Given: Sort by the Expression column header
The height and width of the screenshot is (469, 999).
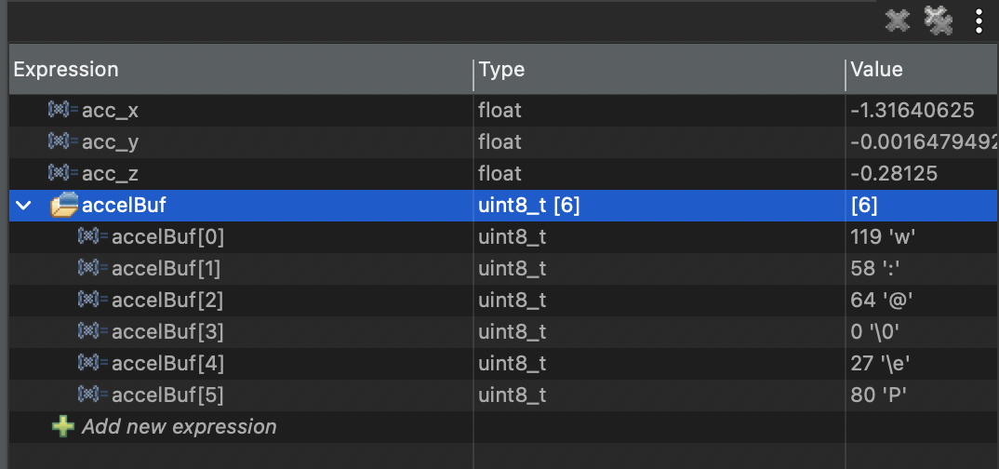Looking at the screenshot, I should click(66, 70).
